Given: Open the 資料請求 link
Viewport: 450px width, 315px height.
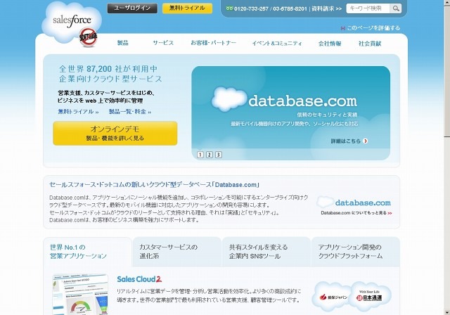Looking at the screenshot, I should [326, 9].
